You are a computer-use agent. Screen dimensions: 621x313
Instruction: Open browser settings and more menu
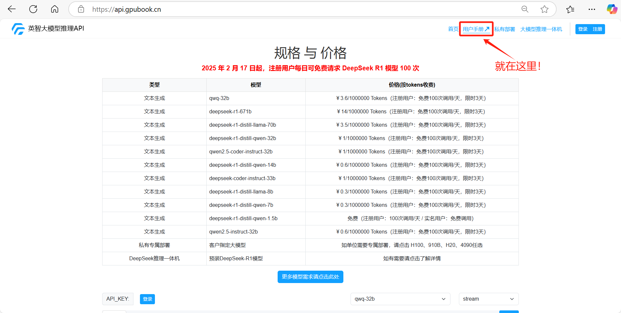(592, 9)
